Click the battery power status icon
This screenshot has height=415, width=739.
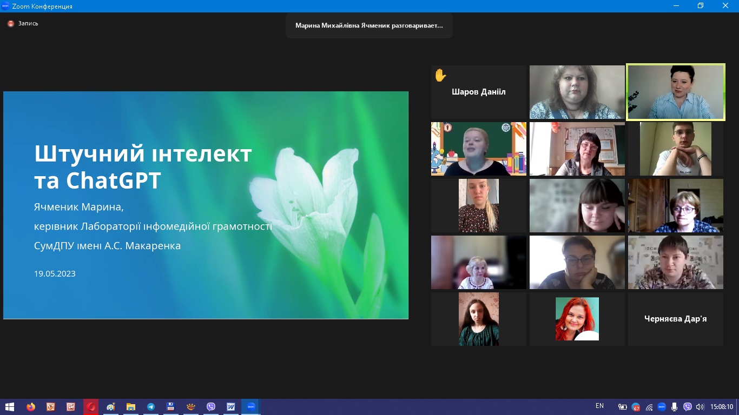click(623, 407)
